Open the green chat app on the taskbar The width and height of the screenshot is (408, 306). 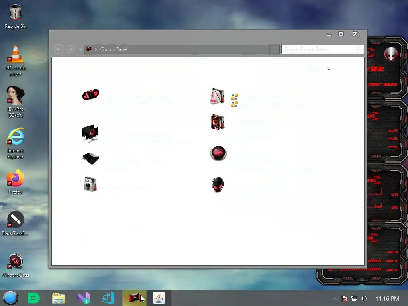(33, 298)
